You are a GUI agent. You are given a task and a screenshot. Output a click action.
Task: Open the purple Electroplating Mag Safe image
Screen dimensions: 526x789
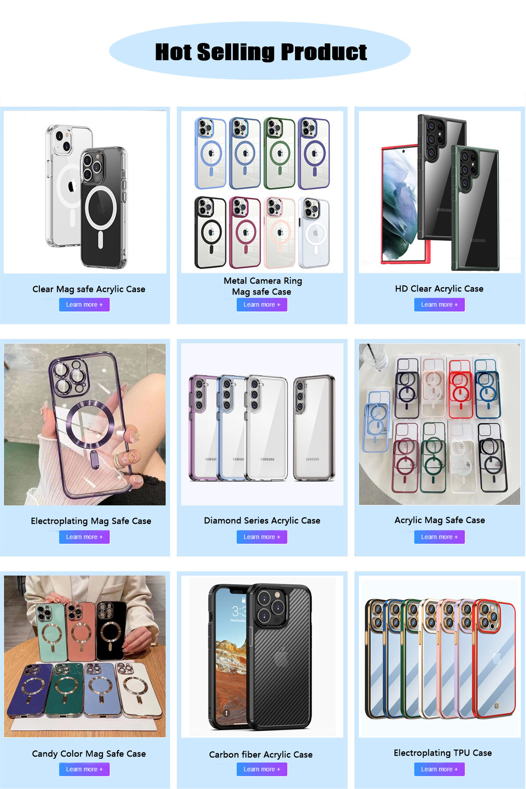point(85,424)
